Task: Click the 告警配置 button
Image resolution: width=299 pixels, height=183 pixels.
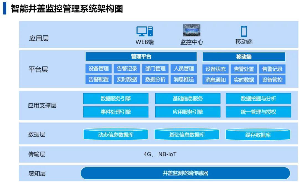Action: click(x=99, y=80)
